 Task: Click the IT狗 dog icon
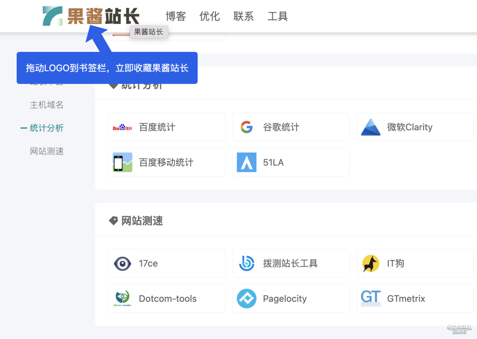click(371, 264)
